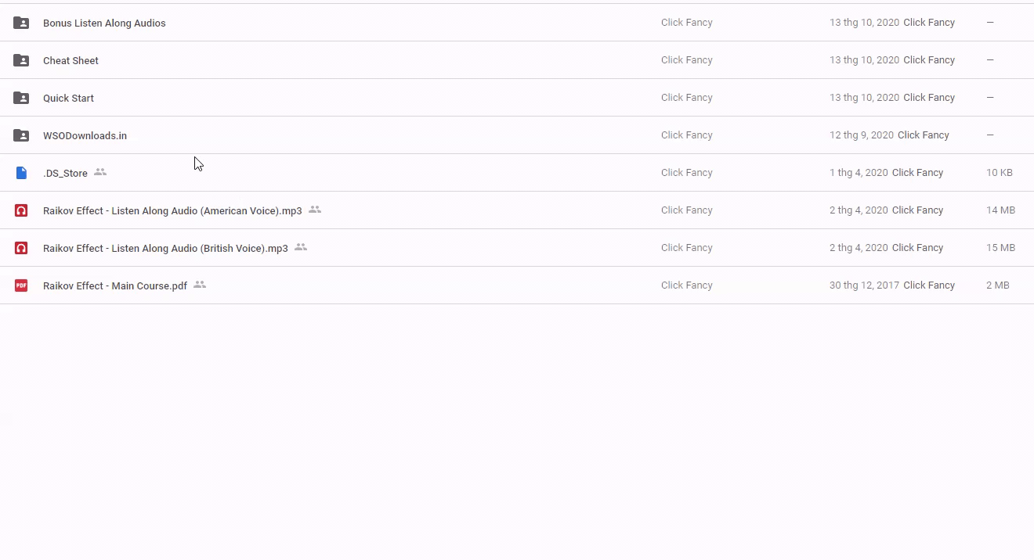
Task: Click shared icon next to British Voice mp3
Action: pyautogui.click(x=301, y=247)
